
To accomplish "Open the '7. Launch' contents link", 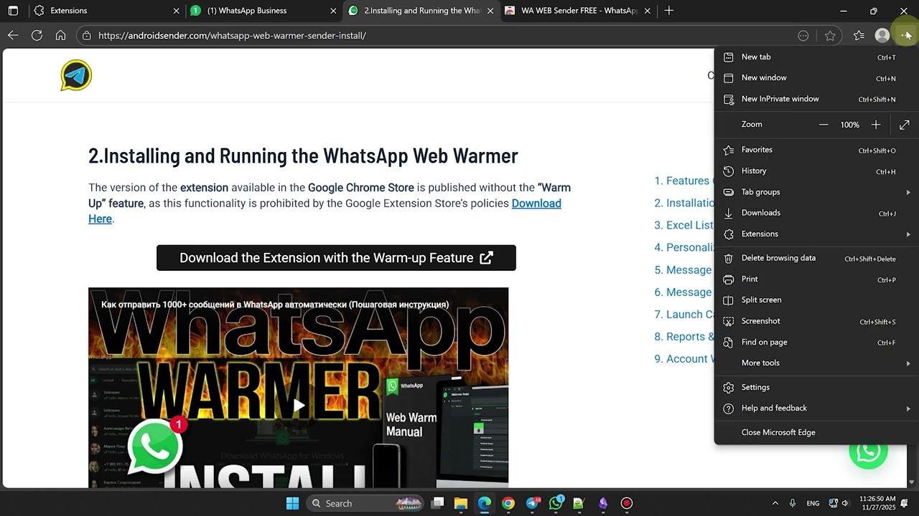I will coord(684,314).
